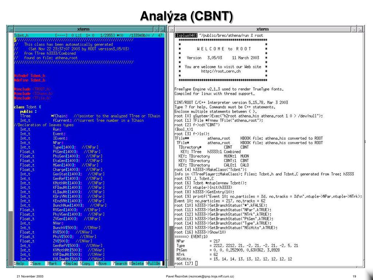Click the 'public :' keyword line

(x=28, y=112)
